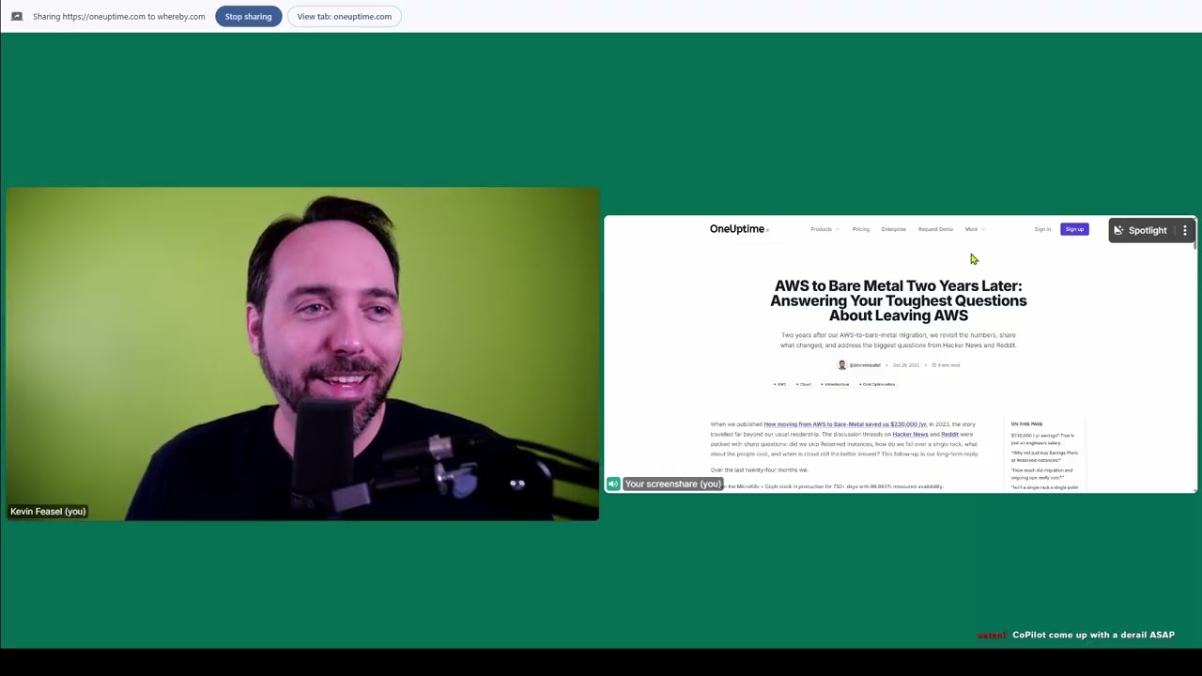1202x676 pixels.
Task: Jump to '$230,000 / yr savings?' section
Action: tap(1042, 439)
